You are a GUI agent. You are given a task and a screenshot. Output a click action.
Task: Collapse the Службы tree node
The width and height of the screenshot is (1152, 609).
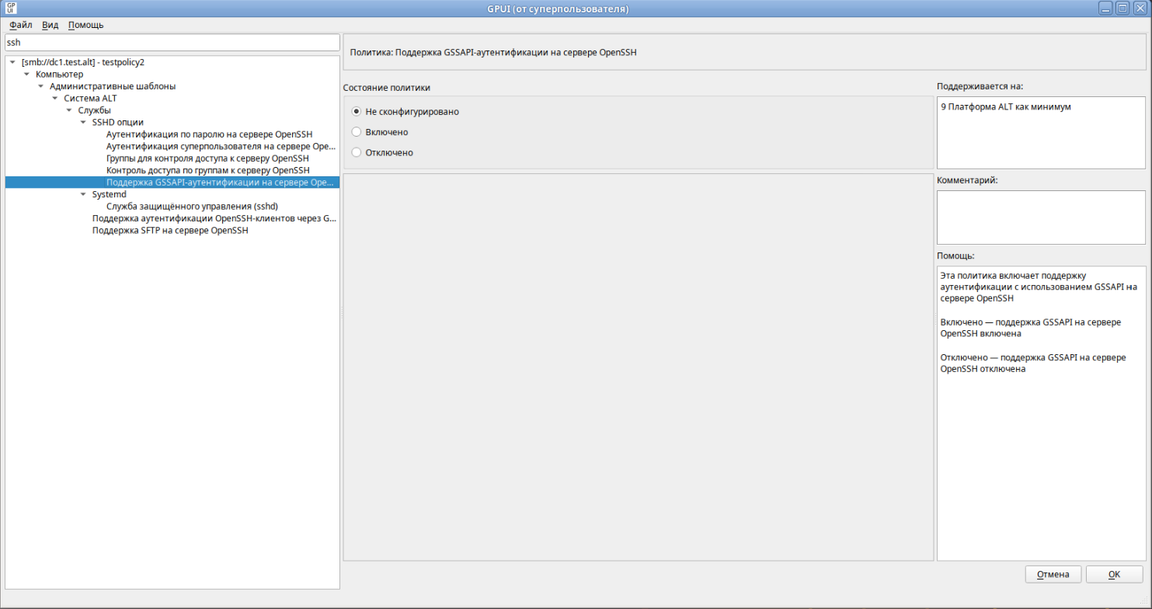pos(69,110)
